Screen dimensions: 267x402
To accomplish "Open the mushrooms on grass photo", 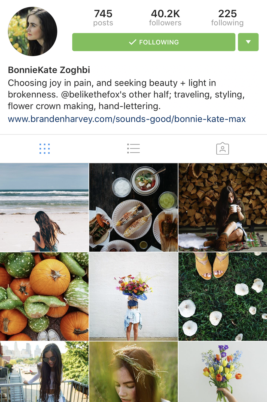I will pos(223,297).
